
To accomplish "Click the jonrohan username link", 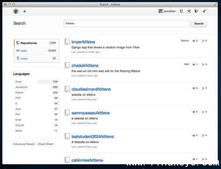I will (170, 11).
